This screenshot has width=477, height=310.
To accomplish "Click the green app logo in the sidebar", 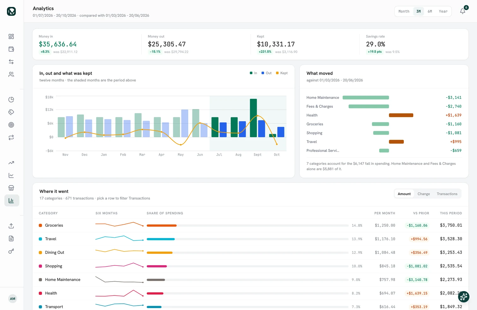I will [11, 11].
